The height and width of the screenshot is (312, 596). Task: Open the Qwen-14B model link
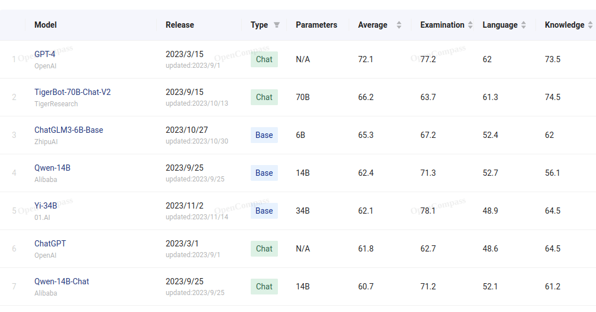click(x=53, y=168)
